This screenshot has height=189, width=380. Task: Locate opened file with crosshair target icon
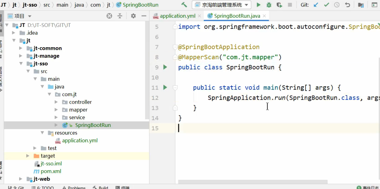(x=109, y=16)
